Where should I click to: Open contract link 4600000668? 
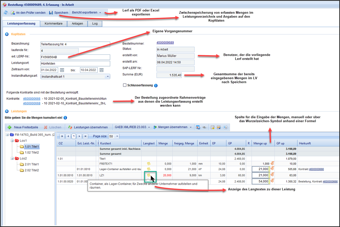point(32,103)
